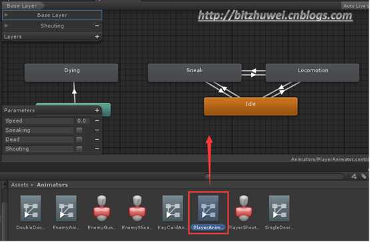Add a new layer with plus icon
370x242 pixels.
[97, 37]
